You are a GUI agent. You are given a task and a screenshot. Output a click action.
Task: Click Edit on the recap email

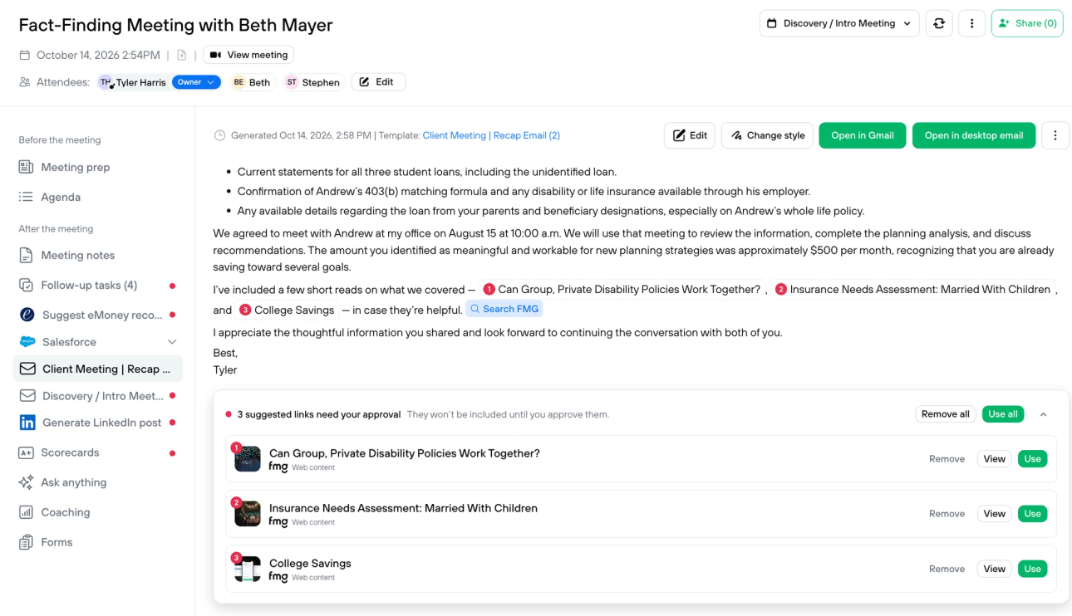[690, 135]
